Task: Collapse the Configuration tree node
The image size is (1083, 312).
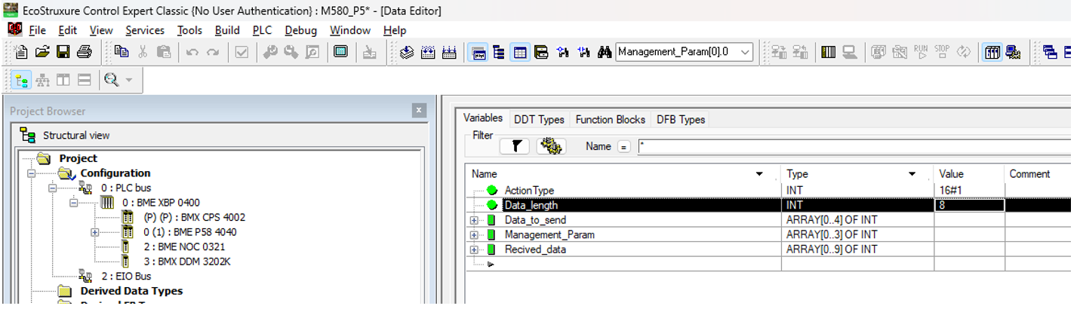Action: (32, 173)
